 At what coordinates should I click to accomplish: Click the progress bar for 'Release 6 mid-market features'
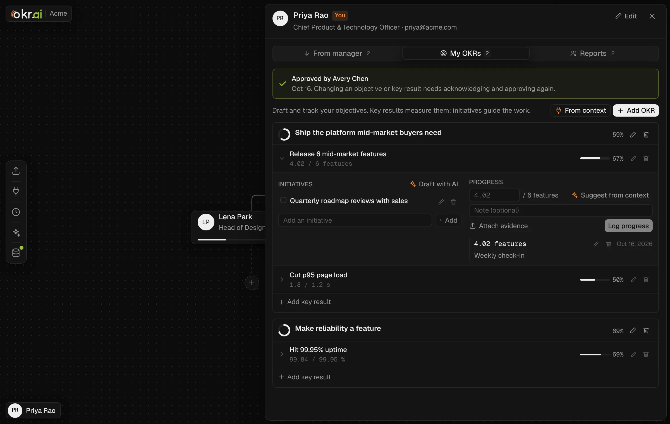pyautogui.click(x=595, y=158)
